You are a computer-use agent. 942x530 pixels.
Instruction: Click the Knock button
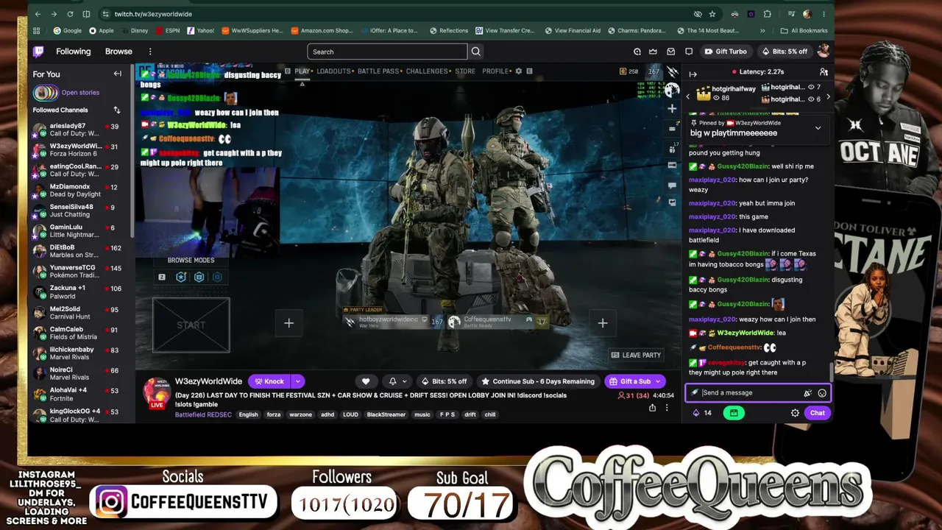[269, 381]
